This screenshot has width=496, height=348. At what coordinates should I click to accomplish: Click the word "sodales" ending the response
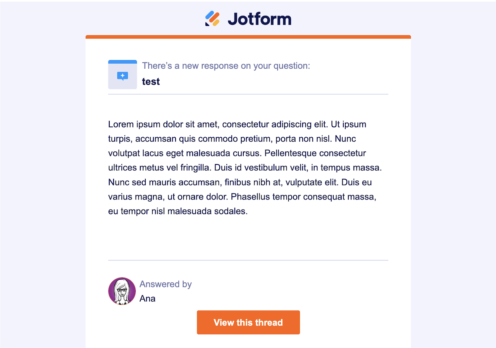tap(232, 211)
